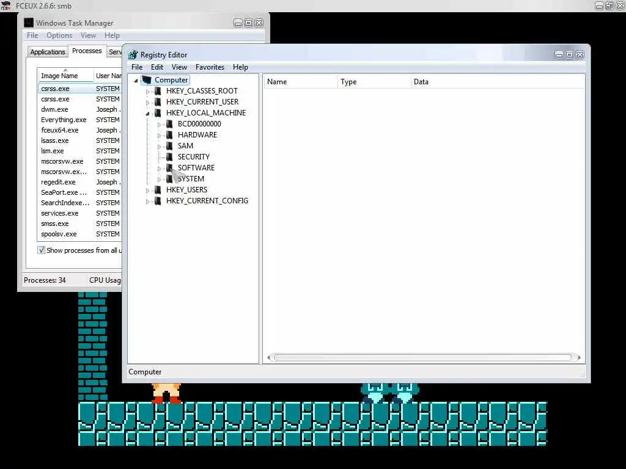Select the Processes tab in Task Manager

(87, 51)
